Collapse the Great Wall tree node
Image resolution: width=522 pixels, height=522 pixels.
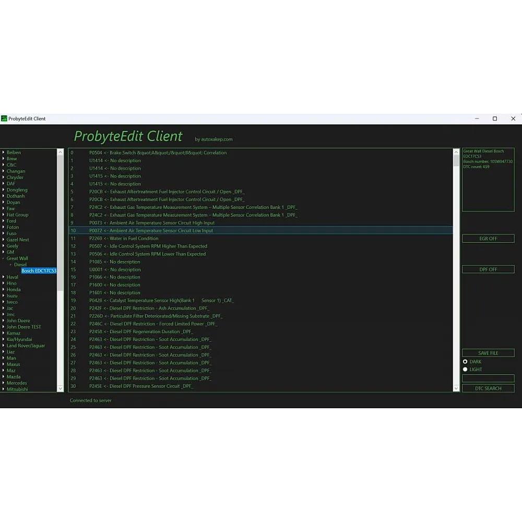(4, 258)
